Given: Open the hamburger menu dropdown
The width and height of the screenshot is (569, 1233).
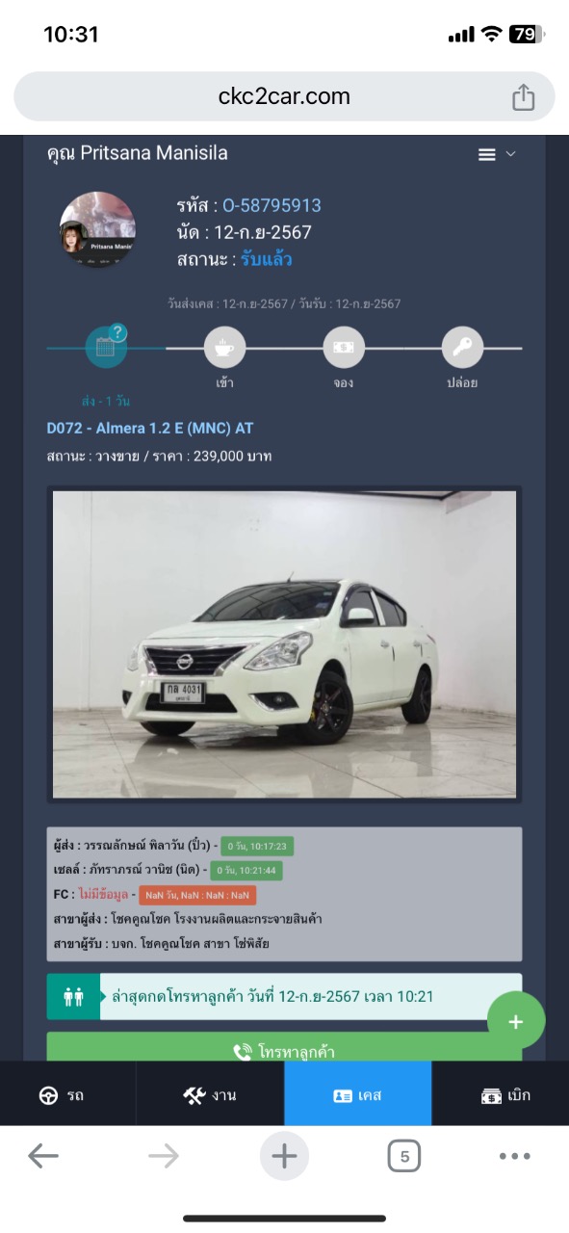Looking at the screenshot, I should tap(497, 154).
